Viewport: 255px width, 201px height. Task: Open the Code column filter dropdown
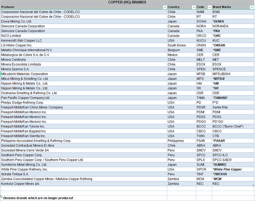click(210, 7)
